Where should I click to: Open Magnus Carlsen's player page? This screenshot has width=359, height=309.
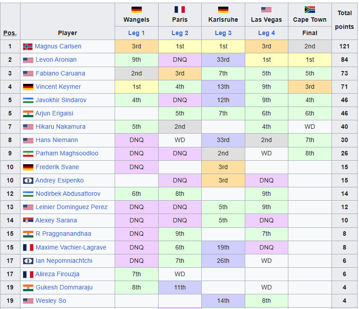(58, 47)
